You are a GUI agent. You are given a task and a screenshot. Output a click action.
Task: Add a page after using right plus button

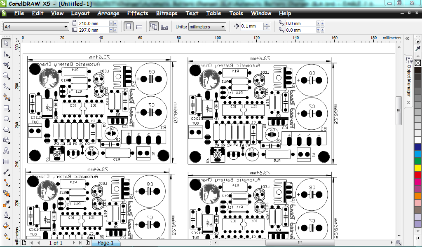(x=87, y=243)
